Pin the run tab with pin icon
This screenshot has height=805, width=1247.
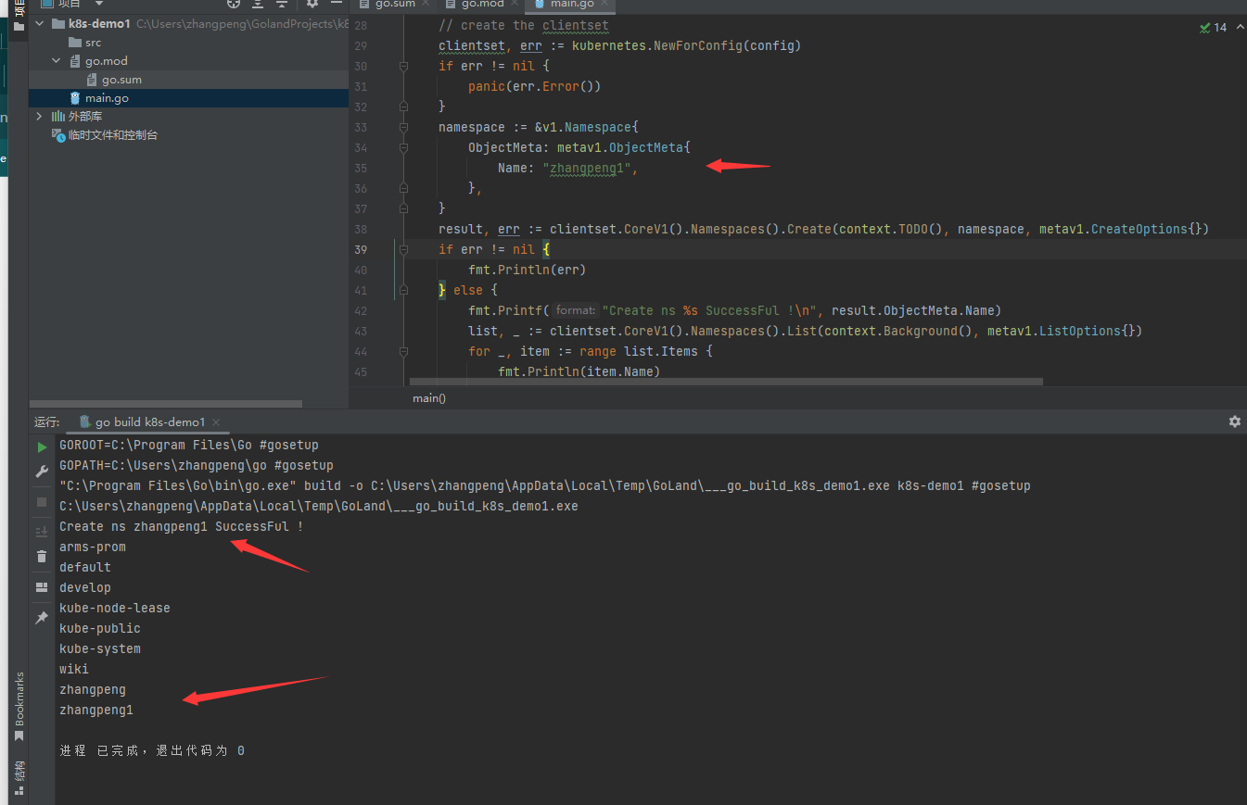[42, 617]
